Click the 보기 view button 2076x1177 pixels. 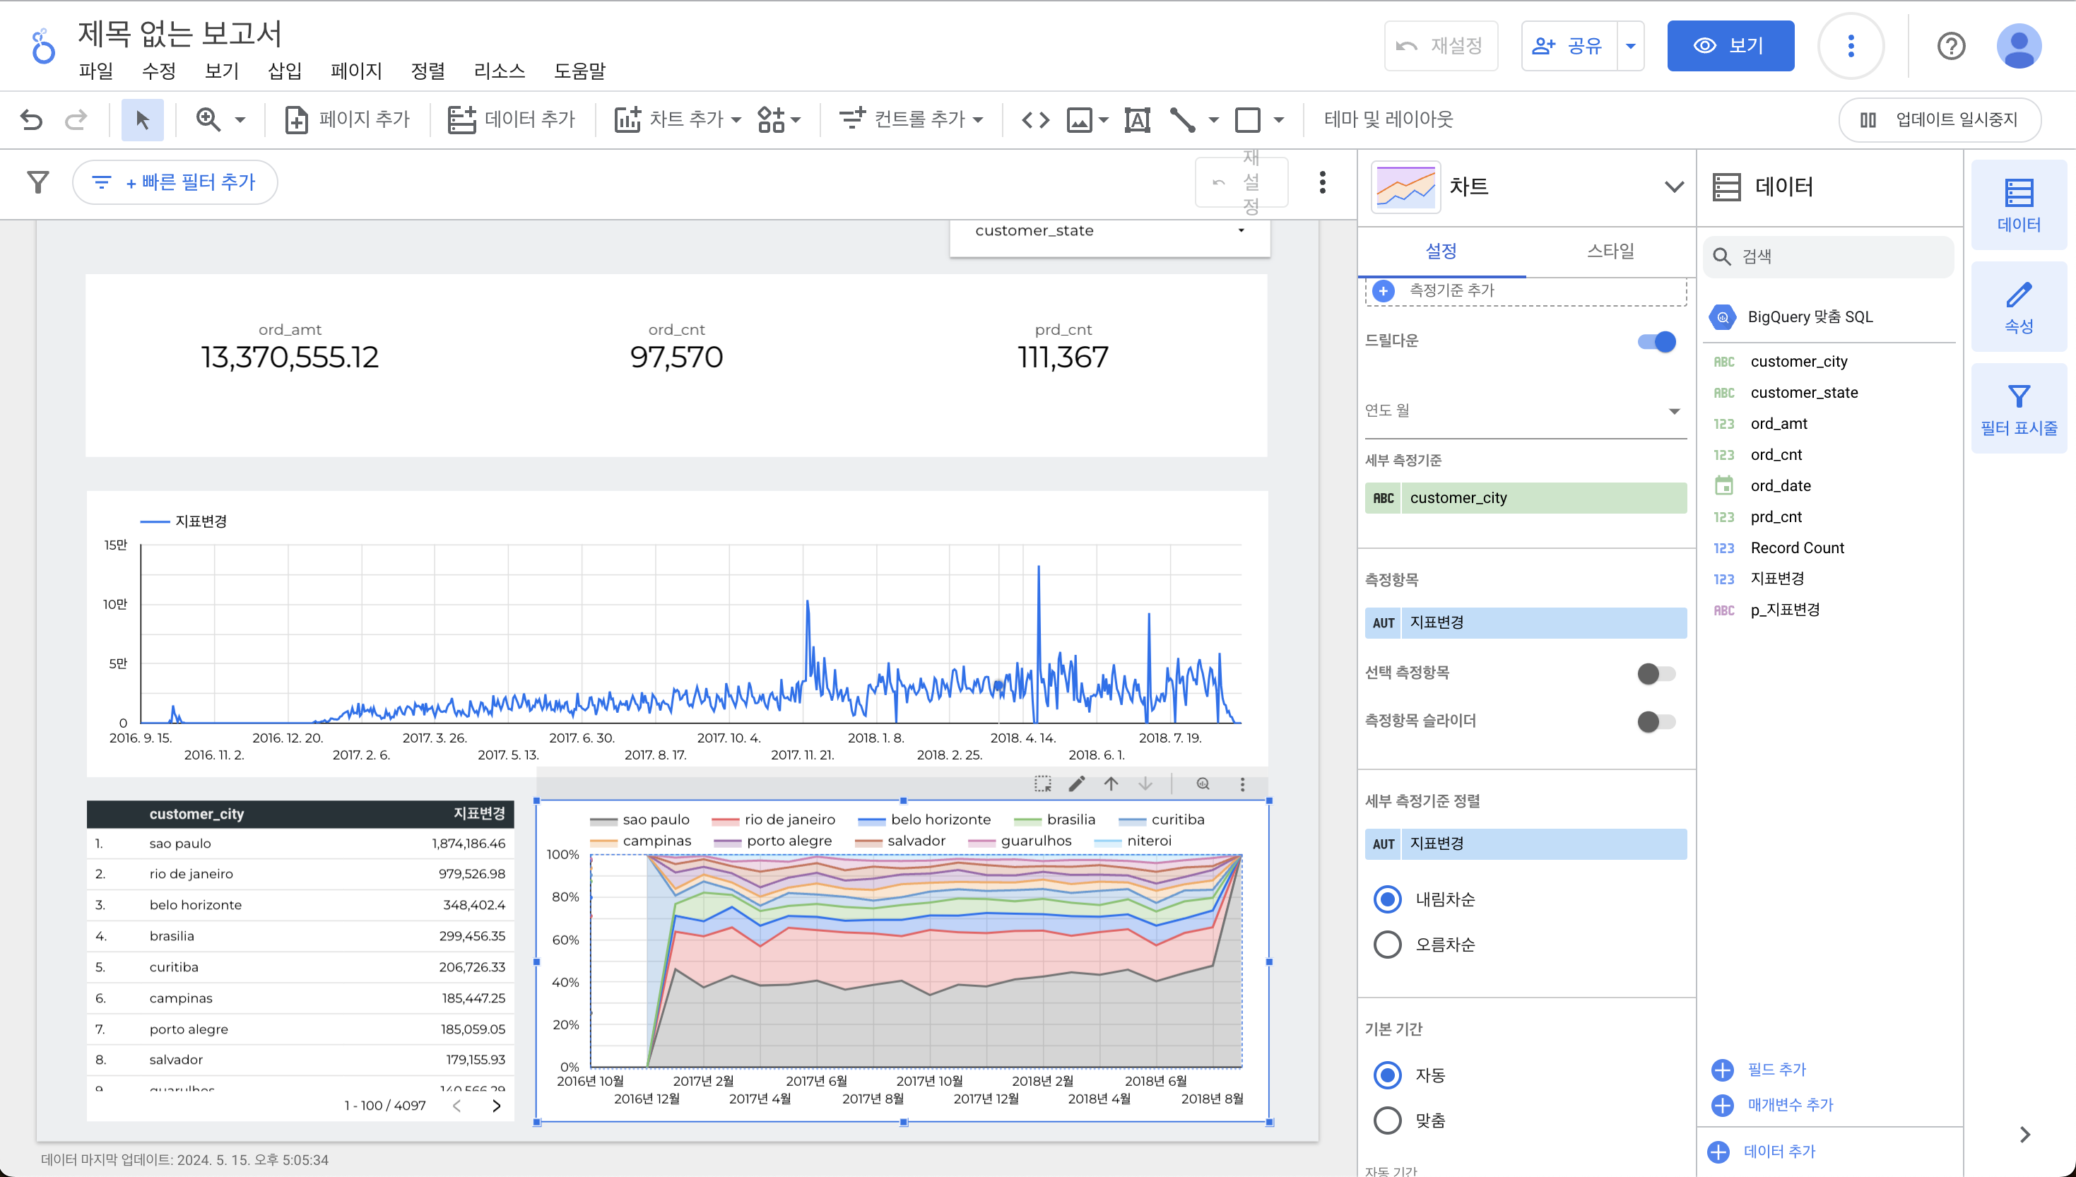point(1730,46)
